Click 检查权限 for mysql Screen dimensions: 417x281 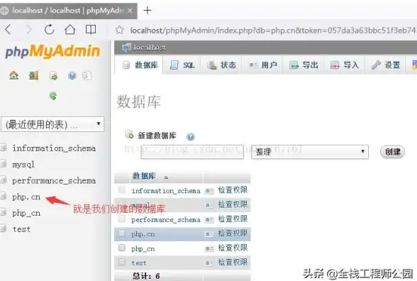click(233, 204)
